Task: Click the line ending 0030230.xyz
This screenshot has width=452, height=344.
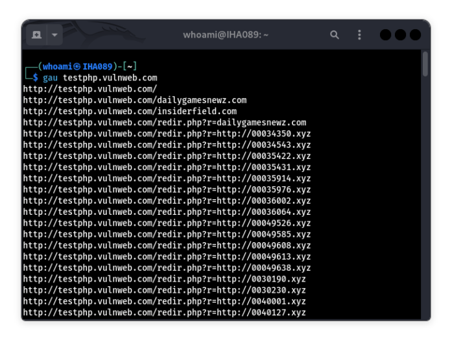Action: (x=164, y=290)
